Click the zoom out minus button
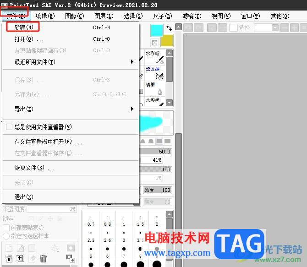The image size is (307, 267). click(285, 28)
